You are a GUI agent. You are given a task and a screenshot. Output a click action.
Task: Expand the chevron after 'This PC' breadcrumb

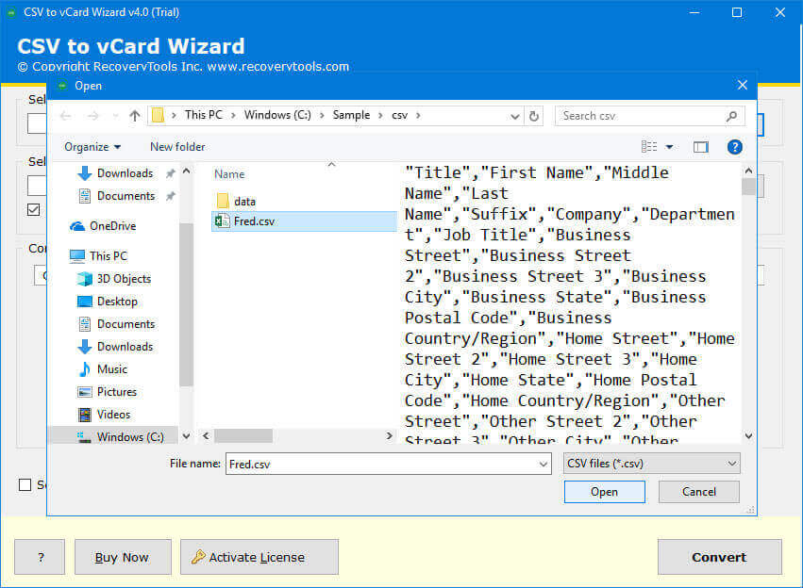[x=233, y=116]
